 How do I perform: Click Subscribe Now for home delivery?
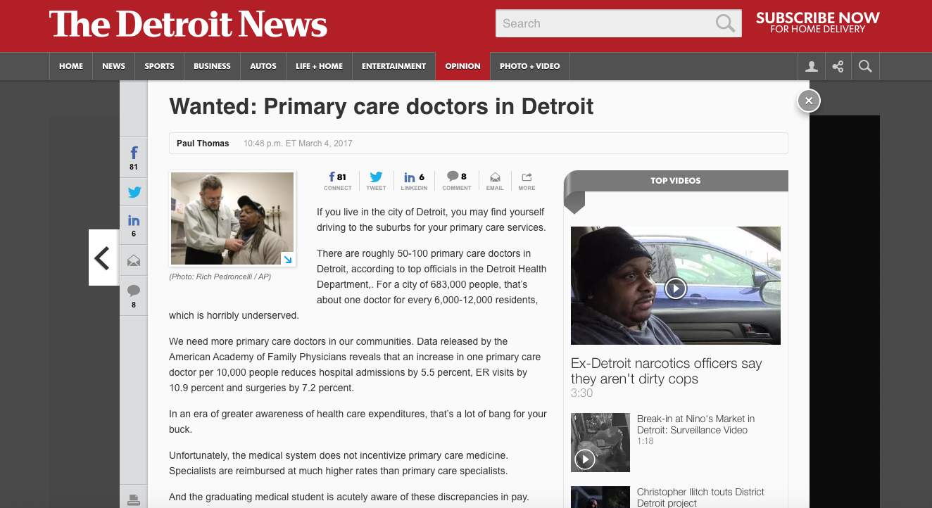pyautogui.click(x=817, y=23)
